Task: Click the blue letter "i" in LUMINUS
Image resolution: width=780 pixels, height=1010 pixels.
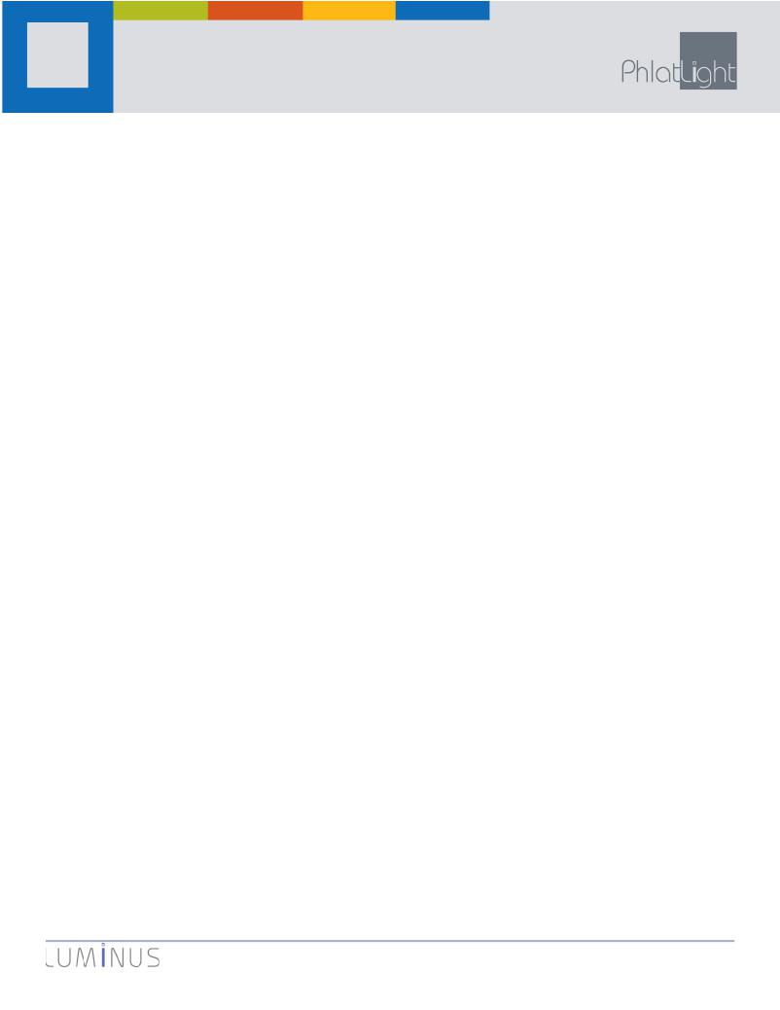Action: click(x=103, y=956)
